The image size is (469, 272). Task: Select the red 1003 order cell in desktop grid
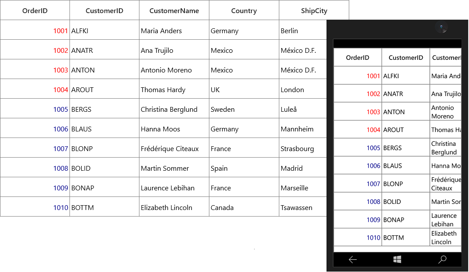click(35, 70)
